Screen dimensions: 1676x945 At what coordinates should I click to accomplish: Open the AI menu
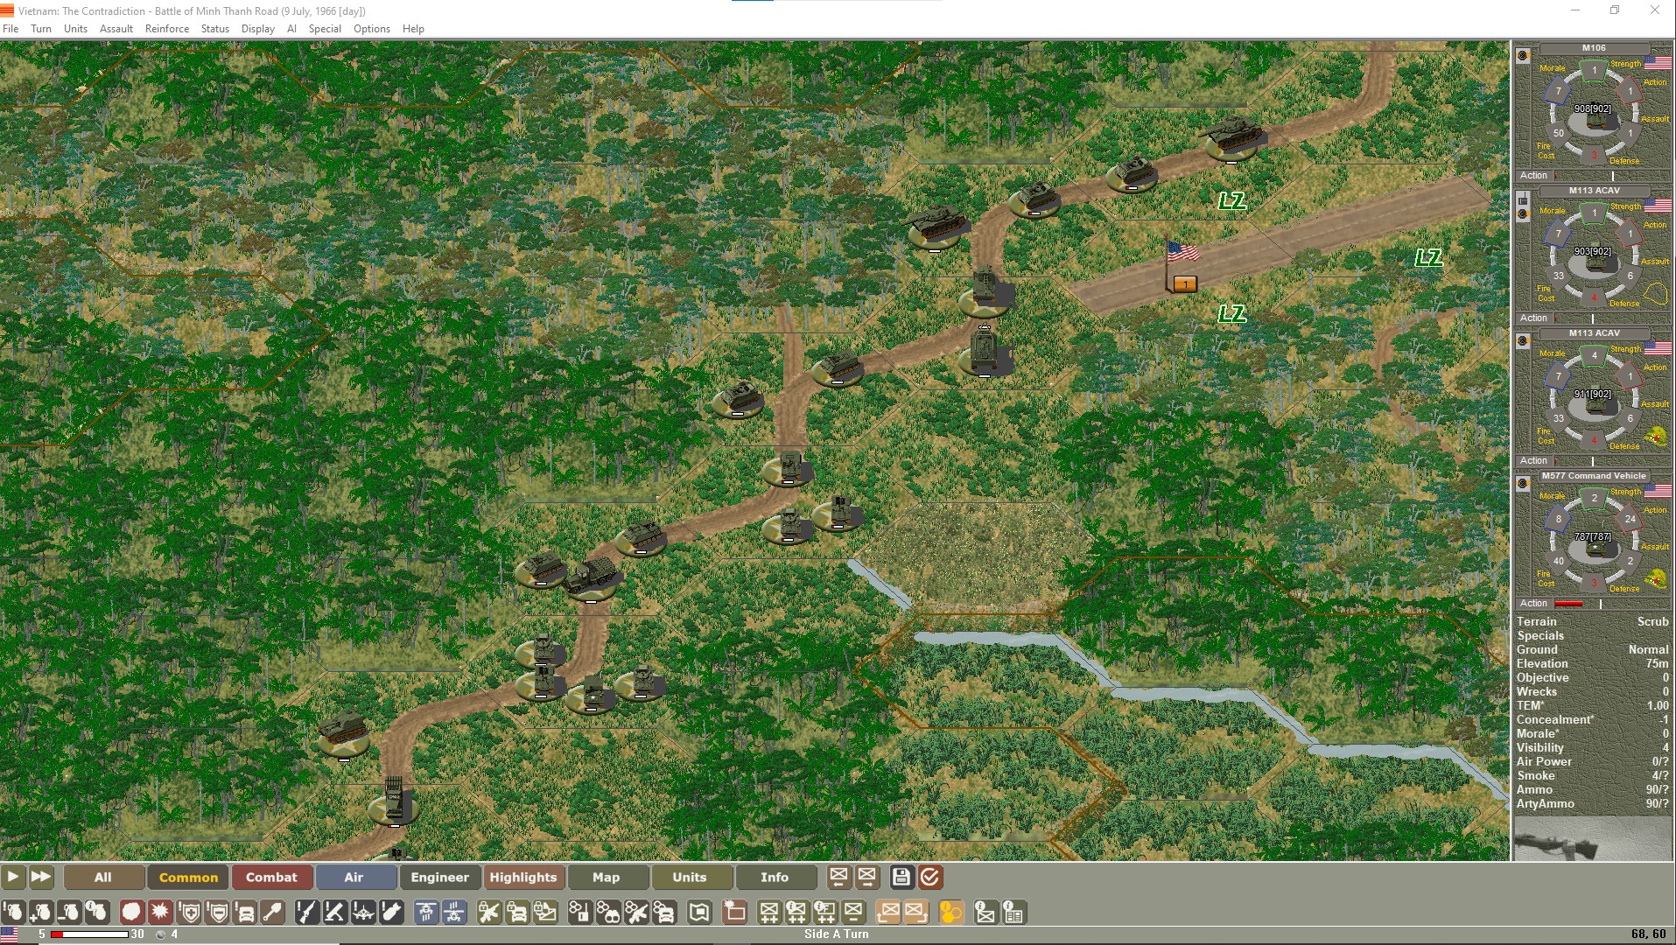(x=292, y=29)
